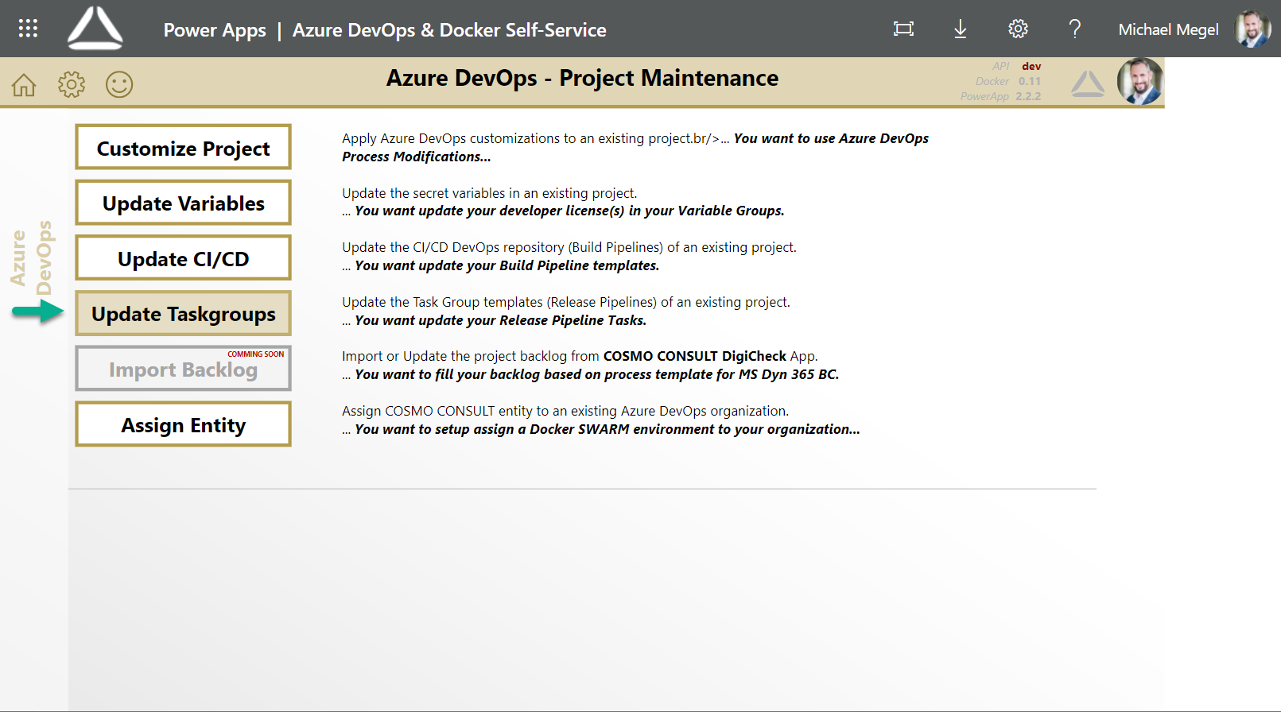Click the Update Variables button
1281x712 pixels.
pos(184,203)
